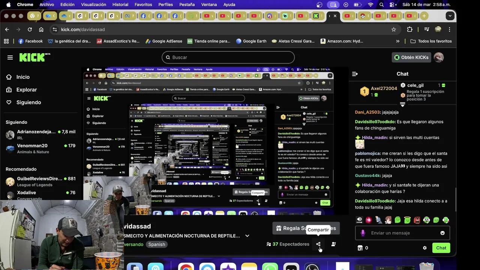Open the chat shop icon showing 0

pyautogui.click(x=363, y=248)
